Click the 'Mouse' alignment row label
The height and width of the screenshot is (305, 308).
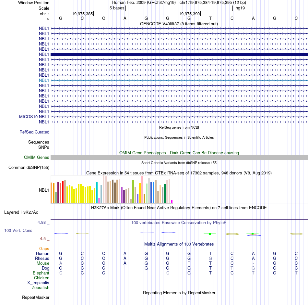click(43, 263)
